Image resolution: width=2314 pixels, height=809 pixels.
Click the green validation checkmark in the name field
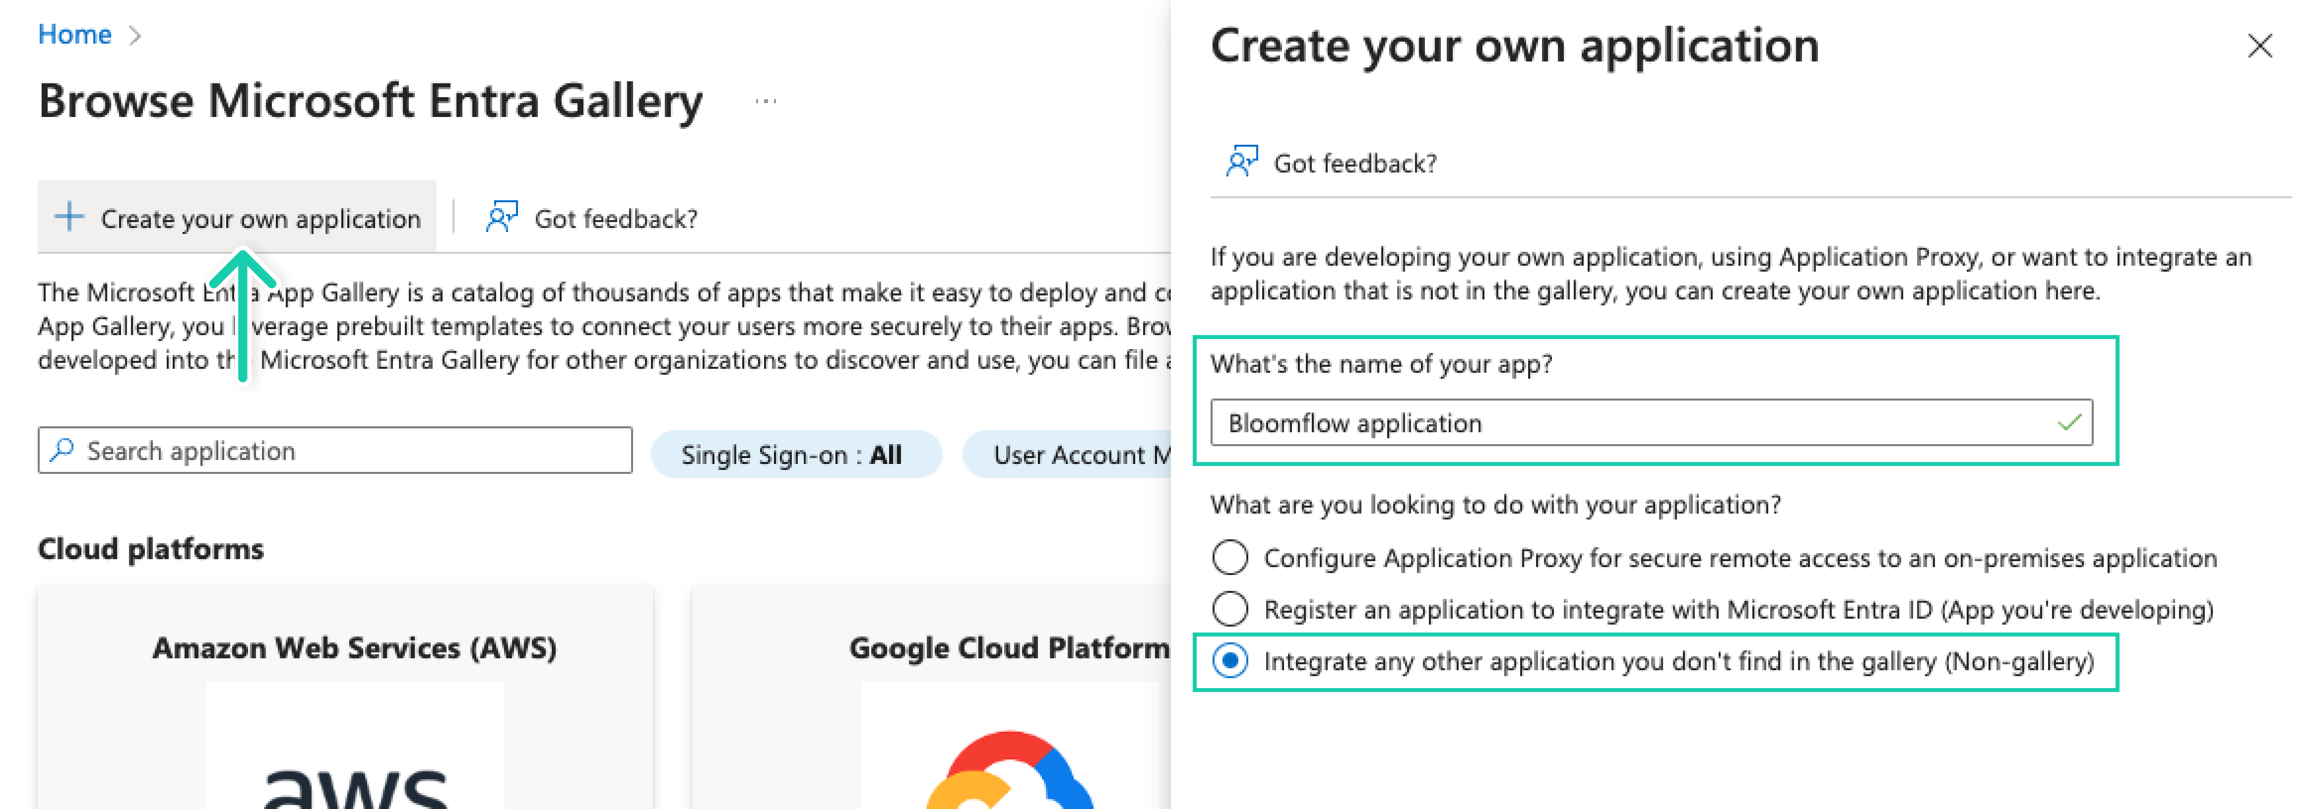(2070, 422)
